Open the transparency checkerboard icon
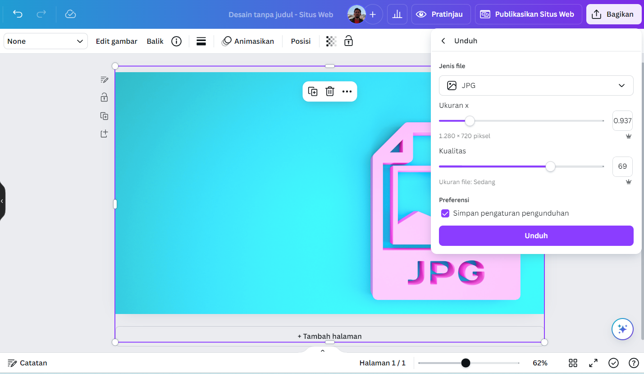Viewport: 644px width, 374px height. coord(331,42)
